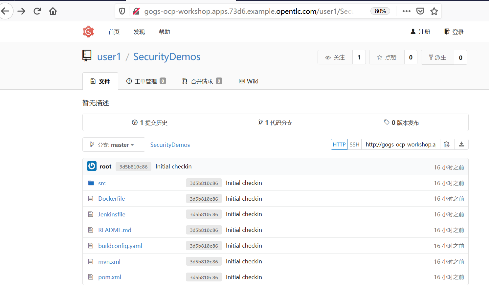
Task: Click stars count next to 点赞
Action: (411, 57)
